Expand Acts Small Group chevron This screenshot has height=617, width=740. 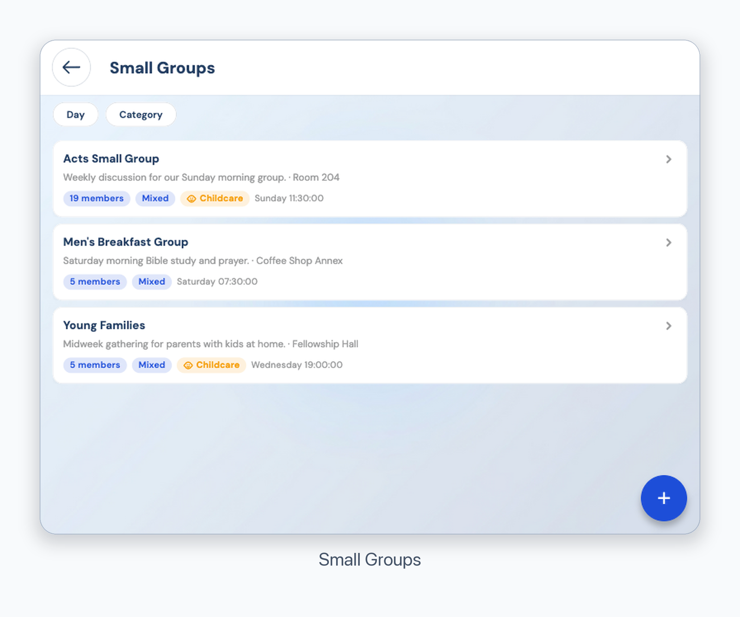[x=668, y=159]
